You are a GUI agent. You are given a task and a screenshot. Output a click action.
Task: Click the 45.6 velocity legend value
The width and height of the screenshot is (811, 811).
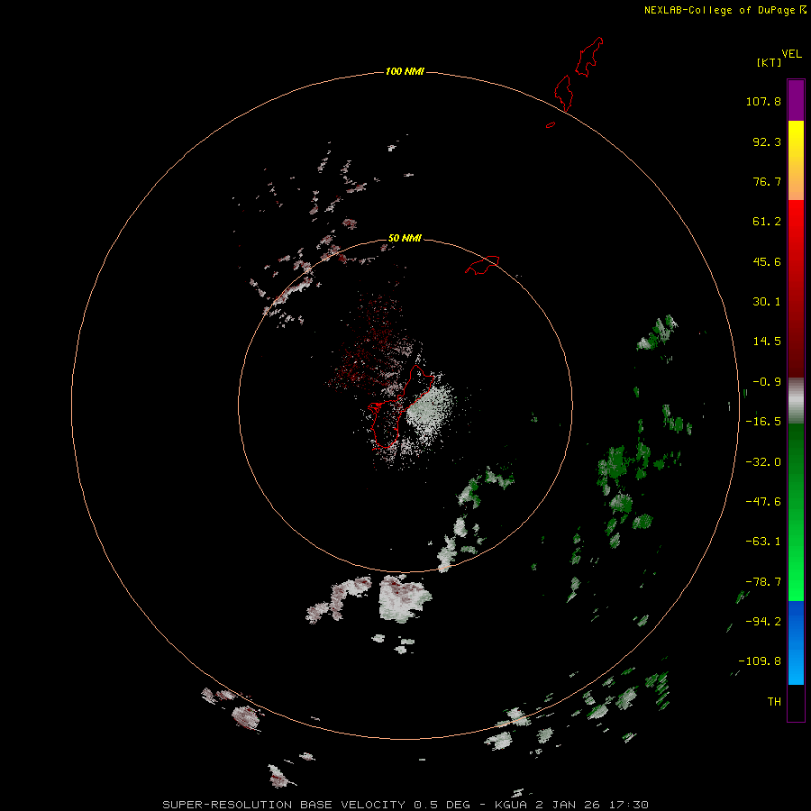(x=767, y=261)
